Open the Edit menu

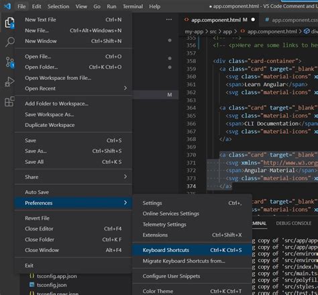pyautogui.click(x=36, y=7)
